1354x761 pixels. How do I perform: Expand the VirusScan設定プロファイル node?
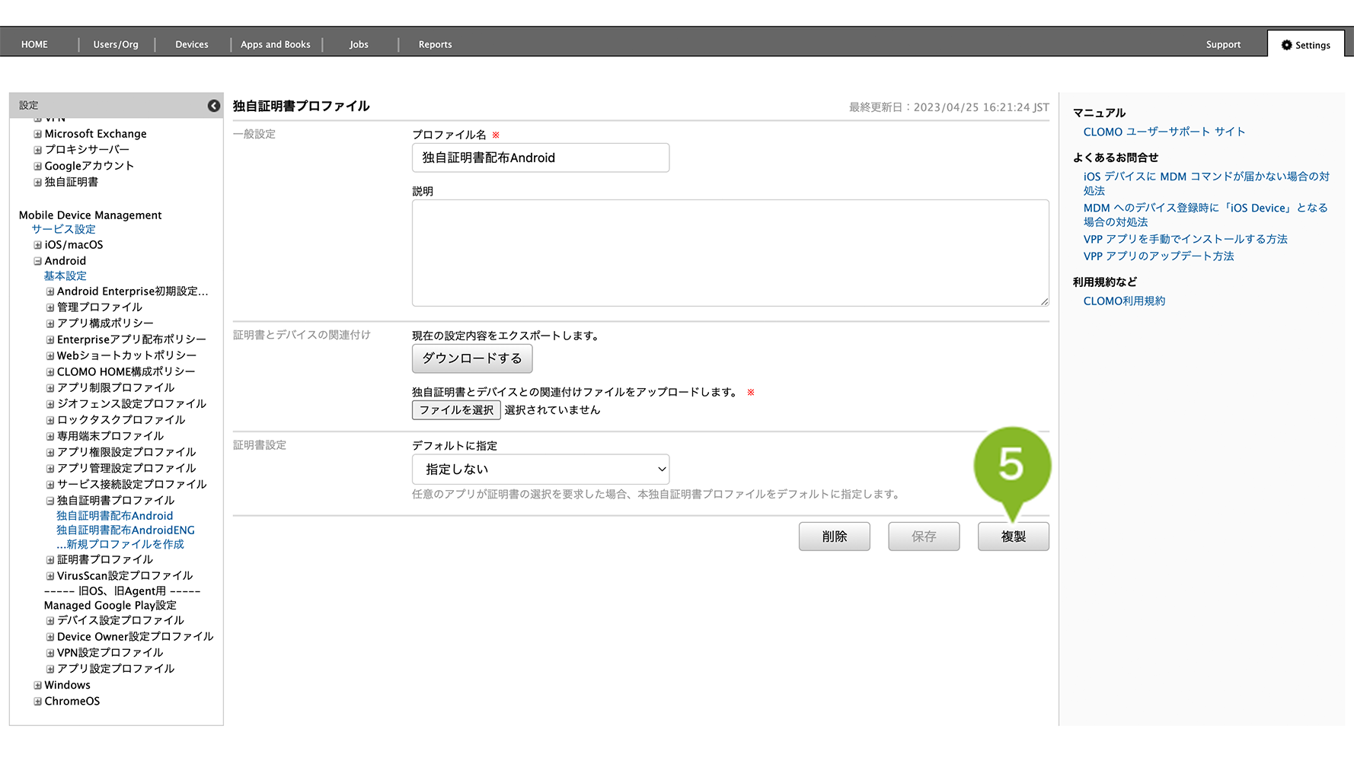(50, 576)
